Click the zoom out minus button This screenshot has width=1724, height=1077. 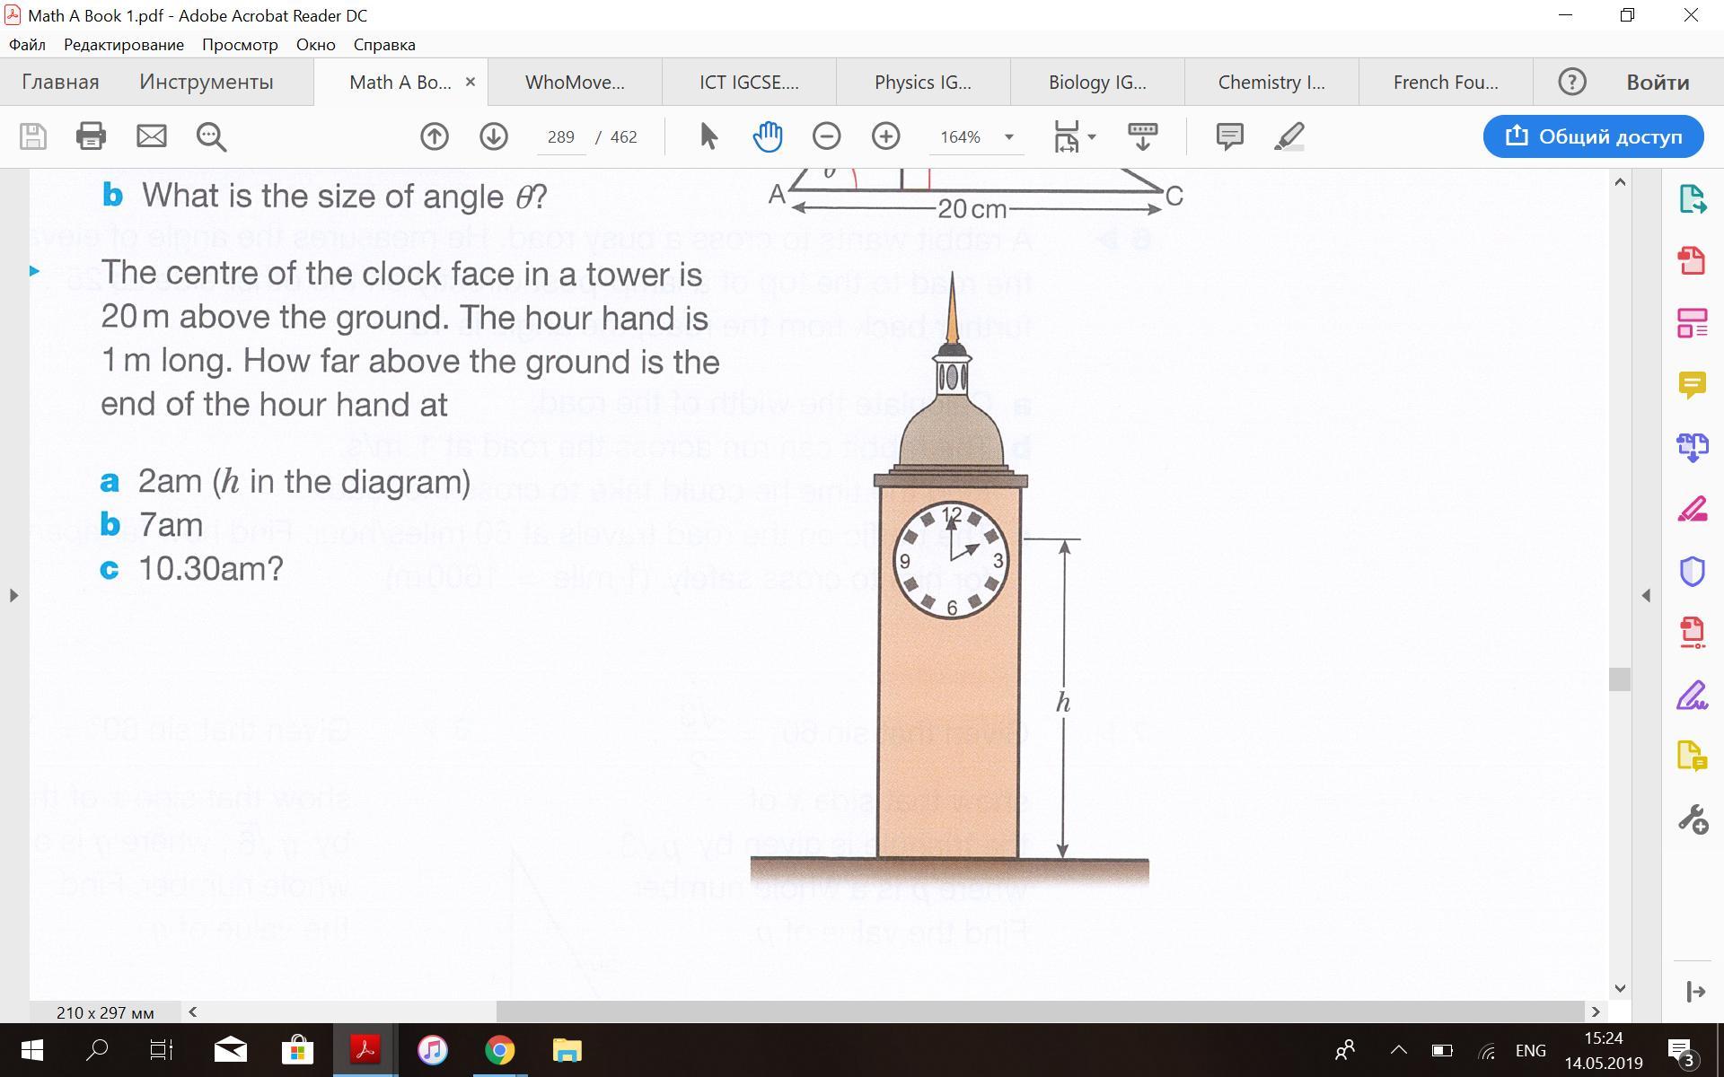[x=826, y=136]
